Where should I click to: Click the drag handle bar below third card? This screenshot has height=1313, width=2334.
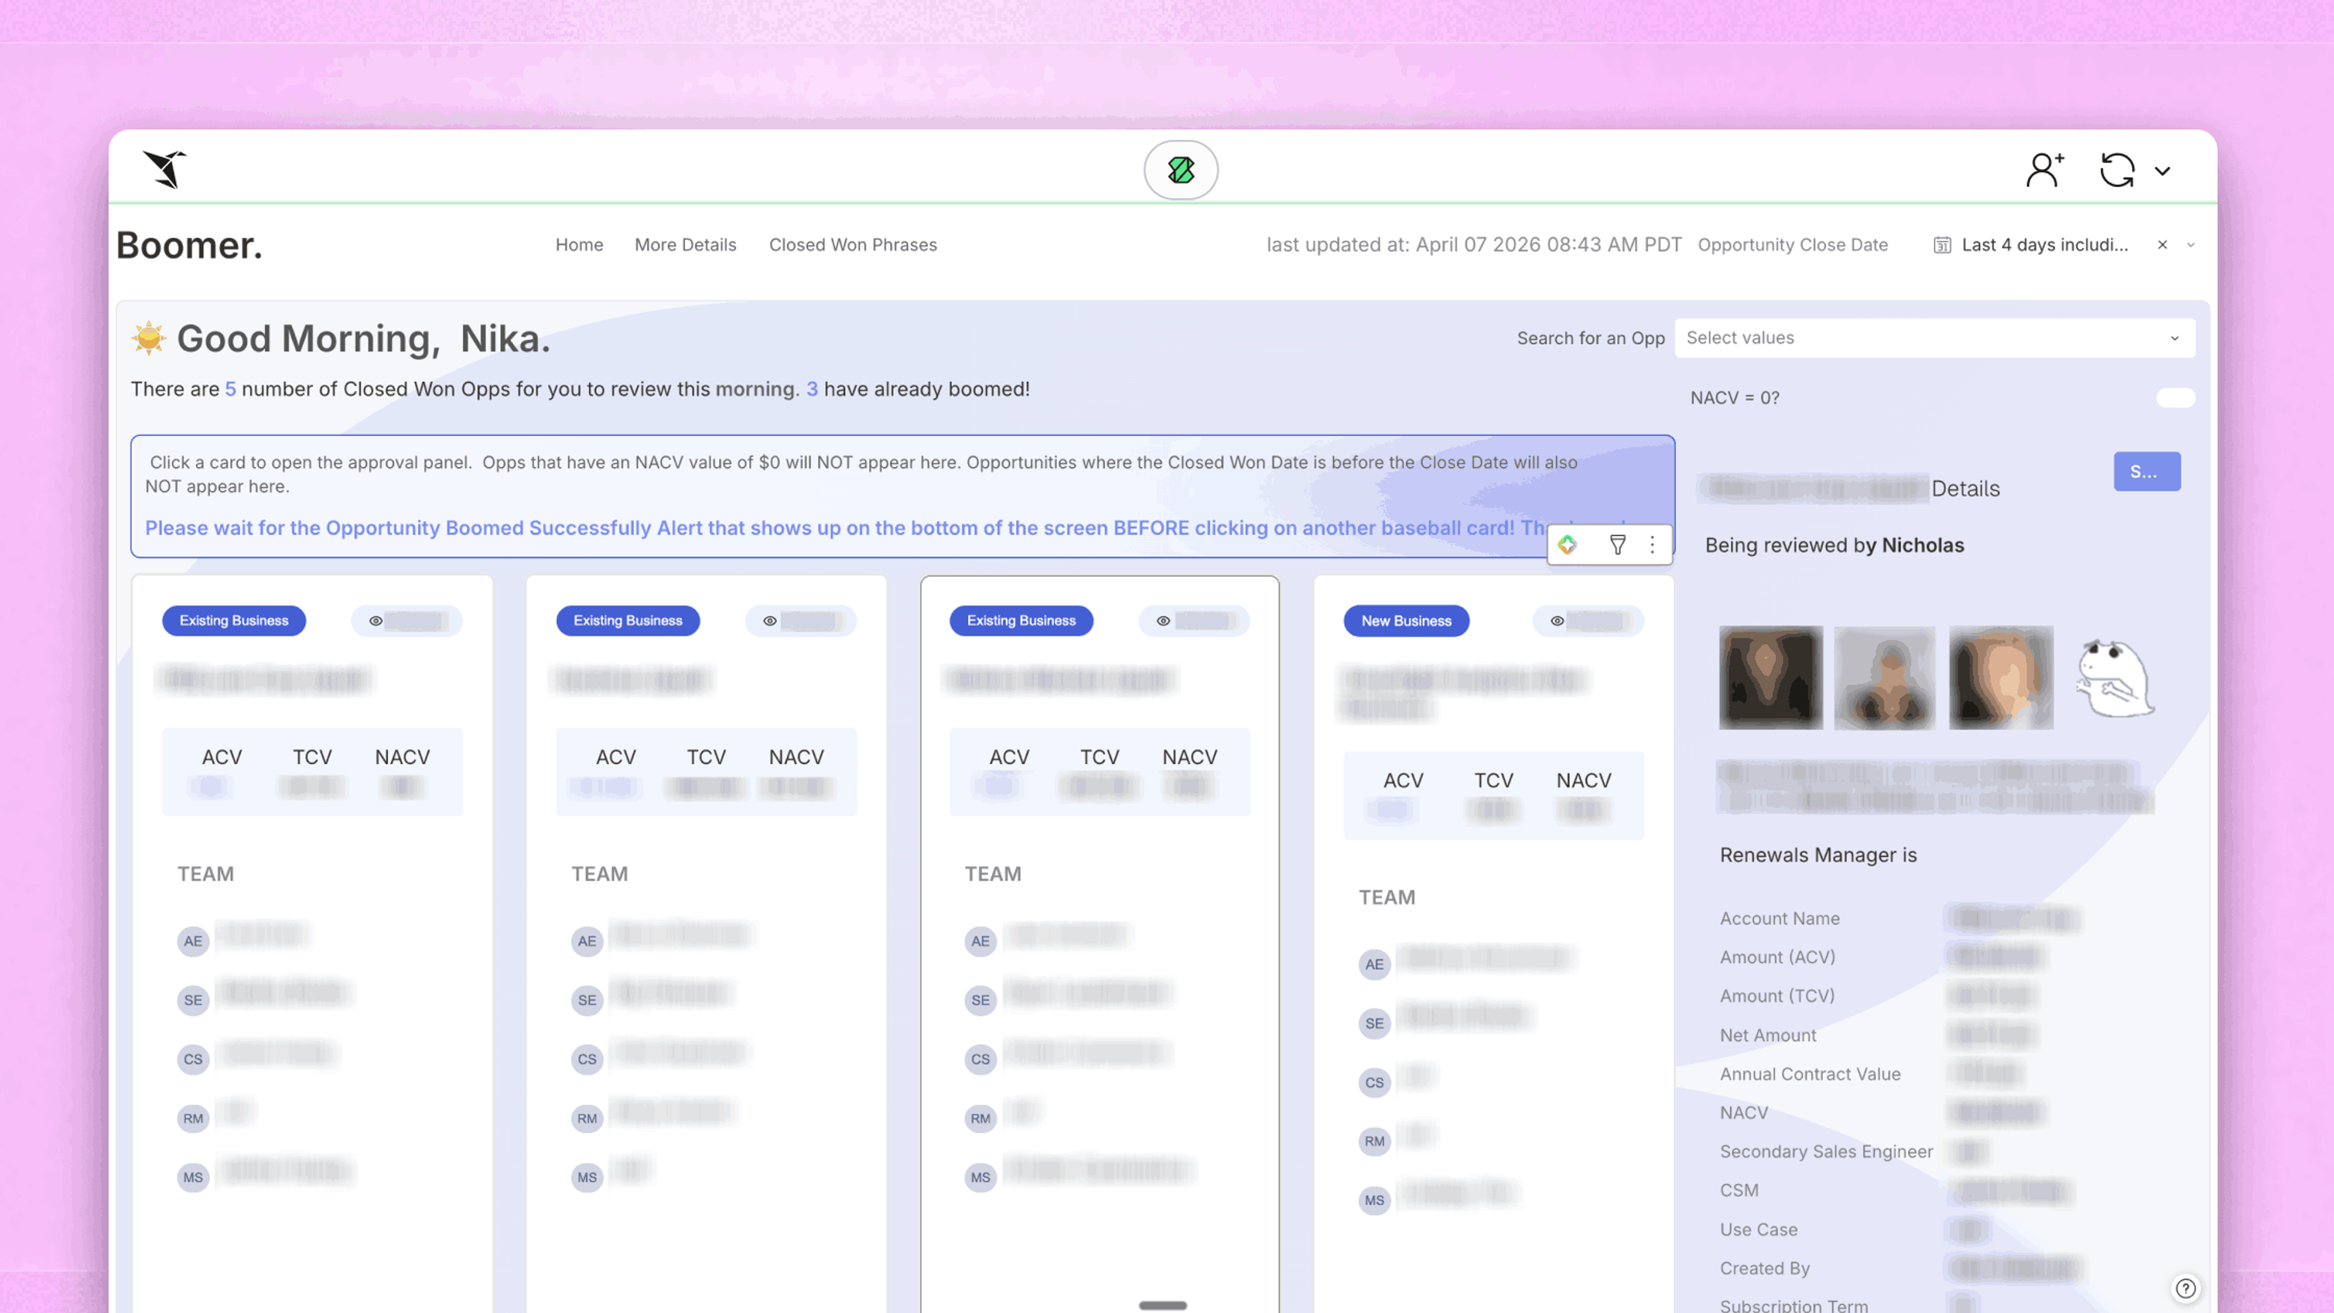pos(1163,1306)
